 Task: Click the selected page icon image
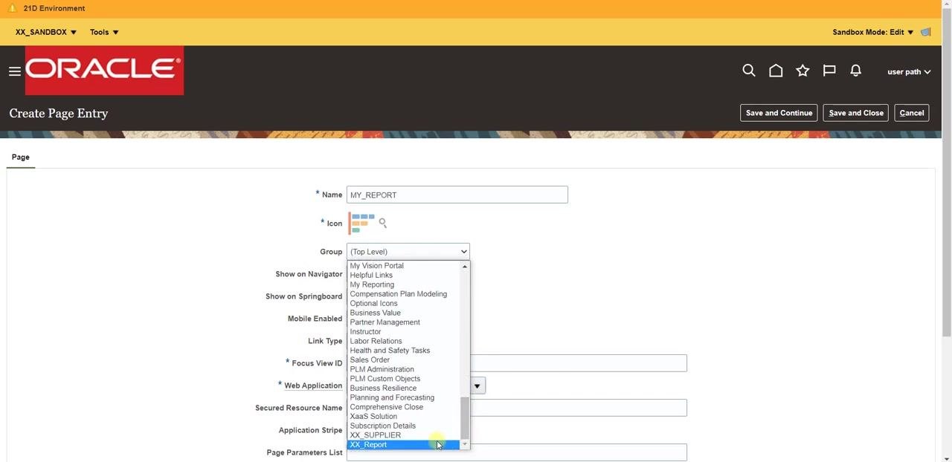(x=361, y=223)
